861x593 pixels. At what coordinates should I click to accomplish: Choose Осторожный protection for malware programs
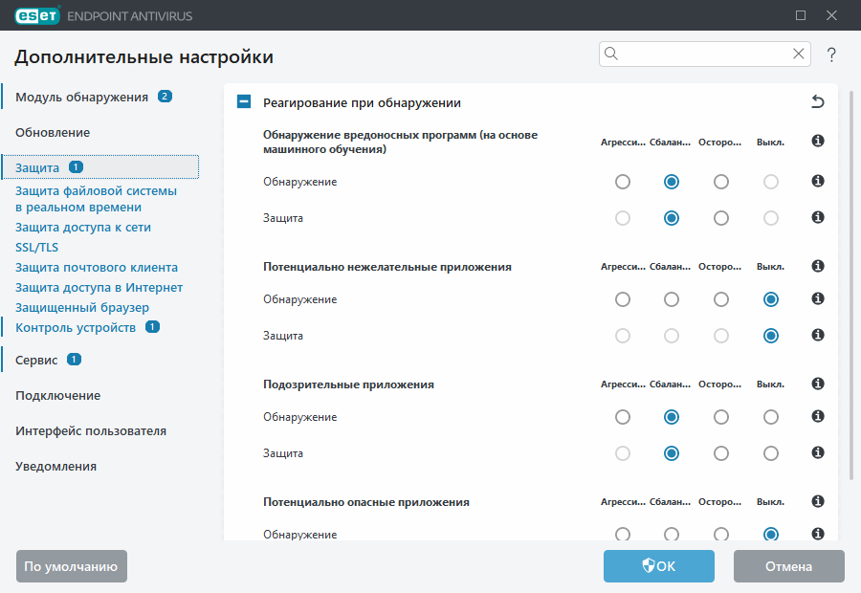[x=720, y=217]
